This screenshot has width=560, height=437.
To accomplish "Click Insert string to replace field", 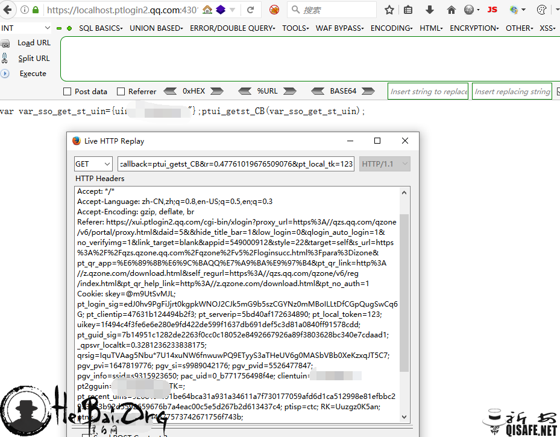I will pyautogui.click(x=428, y=91).
